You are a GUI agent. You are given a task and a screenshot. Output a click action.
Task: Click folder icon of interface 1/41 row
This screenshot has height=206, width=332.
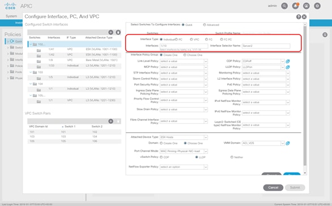(39, 50)
